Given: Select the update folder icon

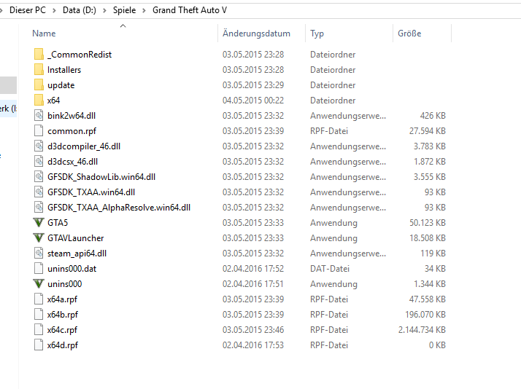Looking at the screenshot, I should [39, 85].
